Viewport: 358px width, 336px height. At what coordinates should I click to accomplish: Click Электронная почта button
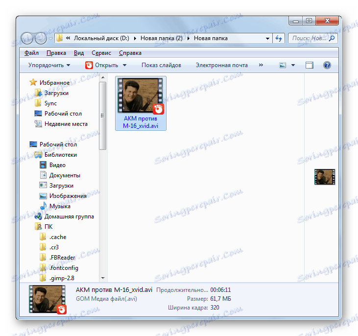[222, 65]
